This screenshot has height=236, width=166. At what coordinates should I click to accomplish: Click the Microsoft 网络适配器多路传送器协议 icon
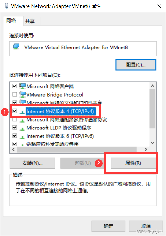point(22,120)
